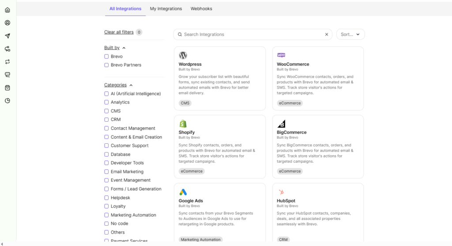
Task: Open the BigCommerce integration title
Action: click(x=291, y=132)
